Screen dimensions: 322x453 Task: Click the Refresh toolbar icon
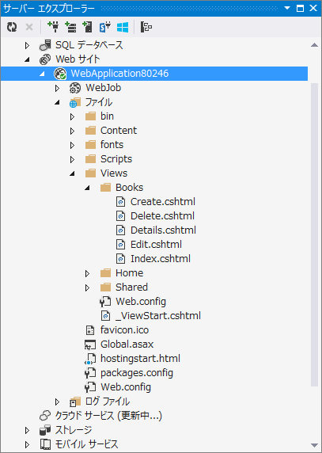(12, 27)
